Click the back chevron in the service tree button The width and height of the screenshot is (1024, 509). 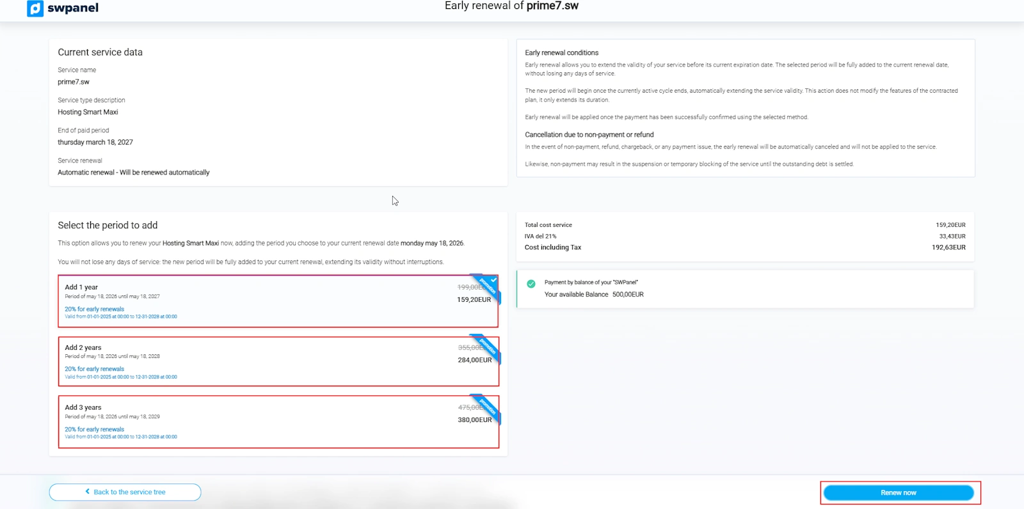coord(88,492)
